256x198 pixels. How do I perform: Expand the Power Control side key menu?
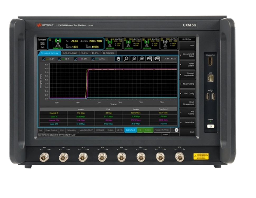click(187, 65)
